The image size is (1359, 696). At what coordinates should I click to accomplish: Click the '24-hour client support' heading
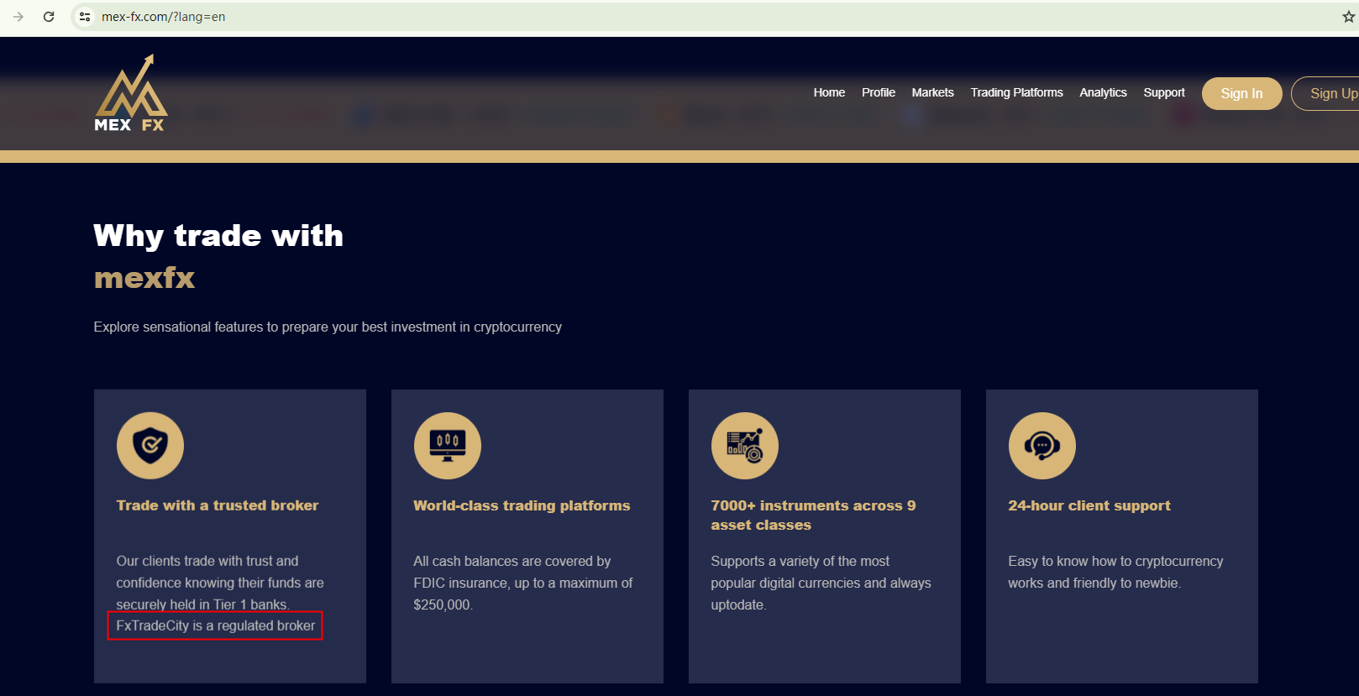coord(1089,505)
